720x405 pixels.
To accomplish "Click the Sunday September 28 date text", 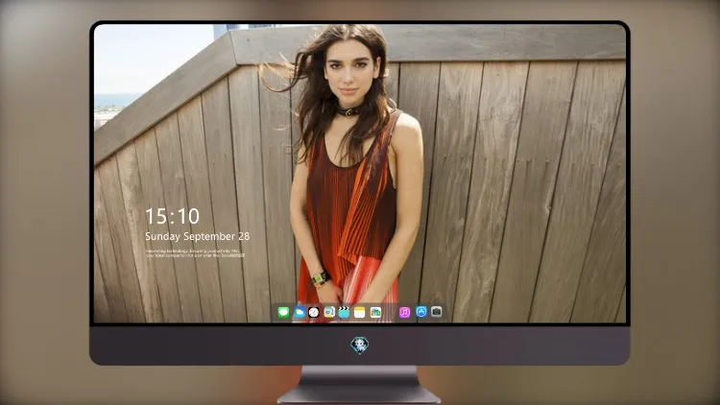I will pyautogui.click(x=198, y=236).
